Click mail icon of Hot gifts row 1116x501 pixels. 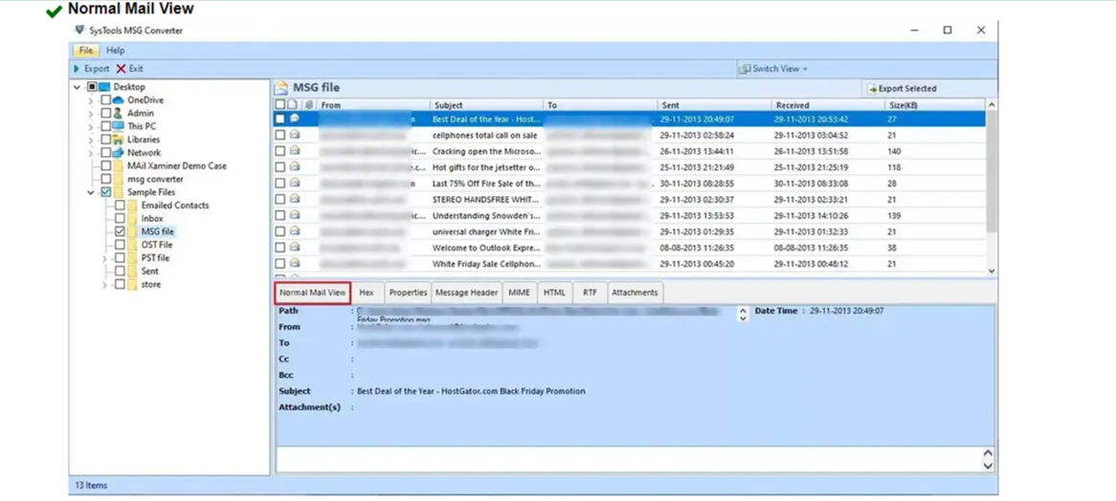click(x=295, y=166)
